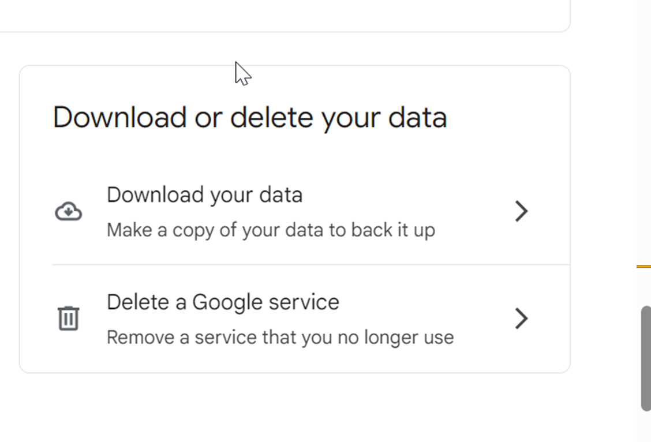The height and width of the screenshot is (442, 651).
Task: Click the word "Google" in the delete row
Action: [224, 302]
